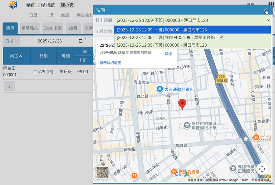Collapse the 打卡時間 dropdown arrow
The width and height of the screenshot is (275, 185).
(x=268, y=20)
